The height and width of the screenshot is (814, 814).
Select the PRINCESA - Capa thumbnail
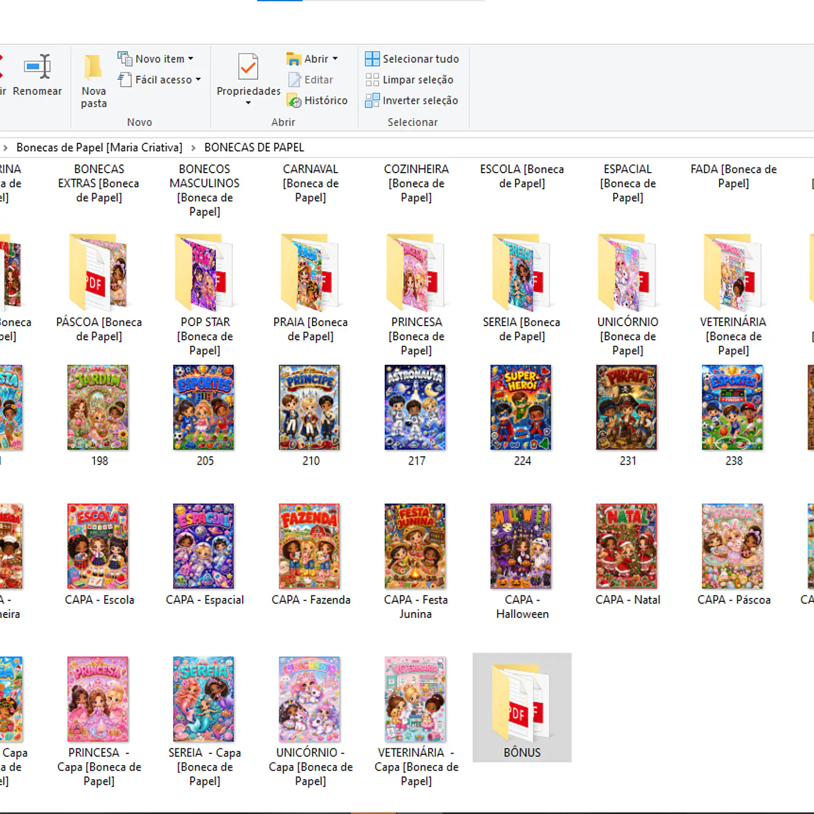(98, 699)
